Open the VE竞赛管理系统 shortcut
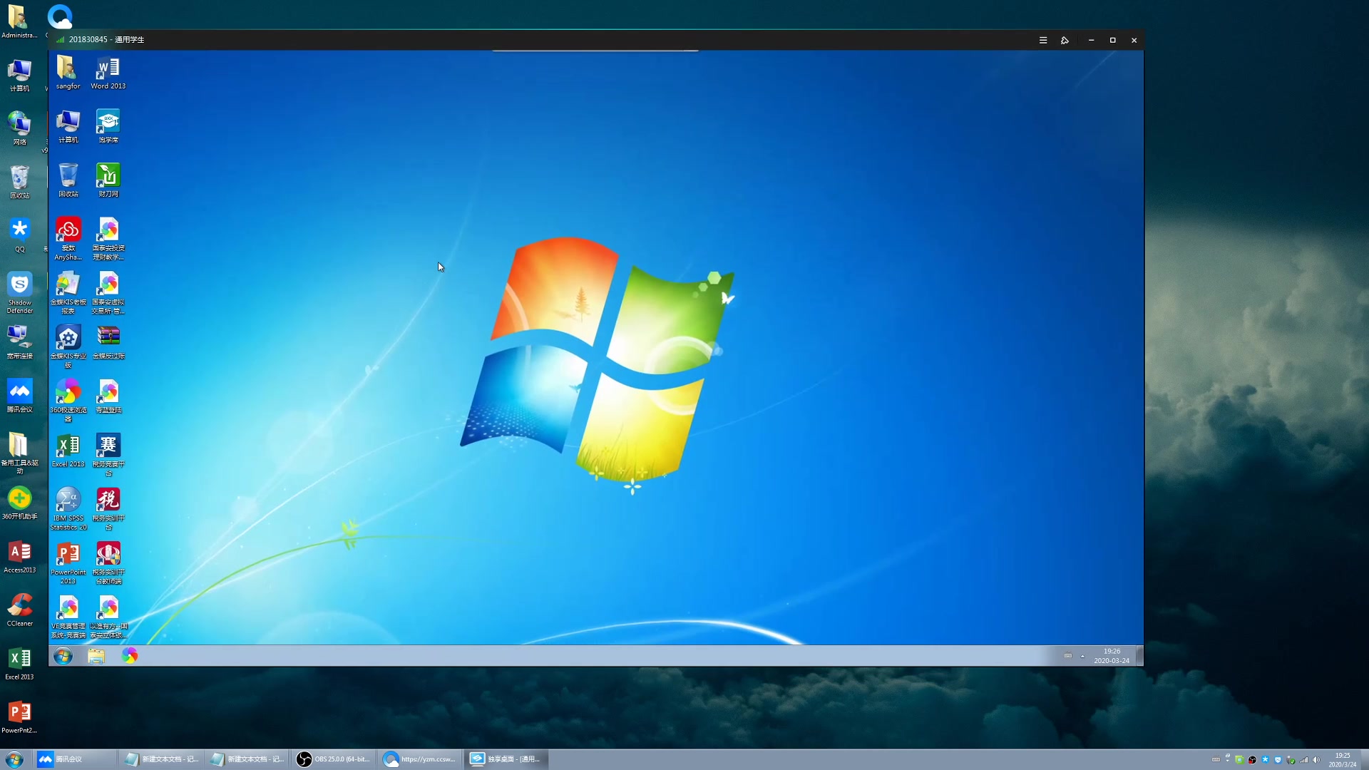1369x770 pixels. click(68, 617)
